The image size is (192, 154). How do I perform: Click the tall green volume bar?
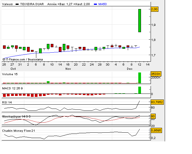[x=139, y=78]
